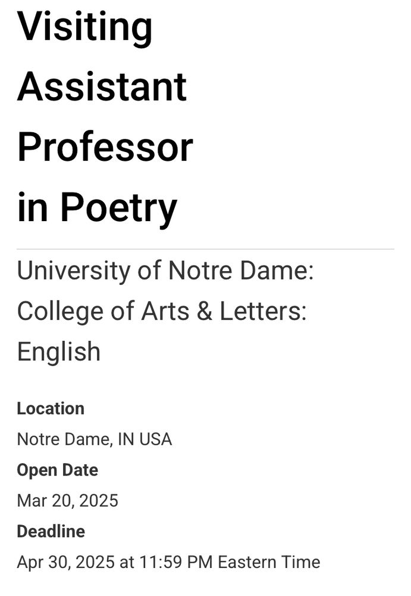
Task: Open the "University of Notre Dame:" link
Action: (165, 271)
